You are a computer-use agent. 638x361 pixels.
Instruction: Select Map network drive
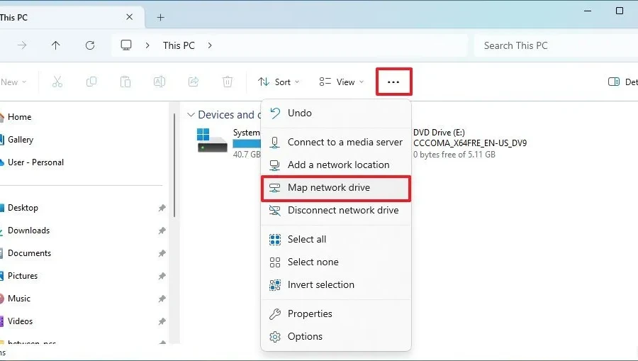(x=336, y=188)
